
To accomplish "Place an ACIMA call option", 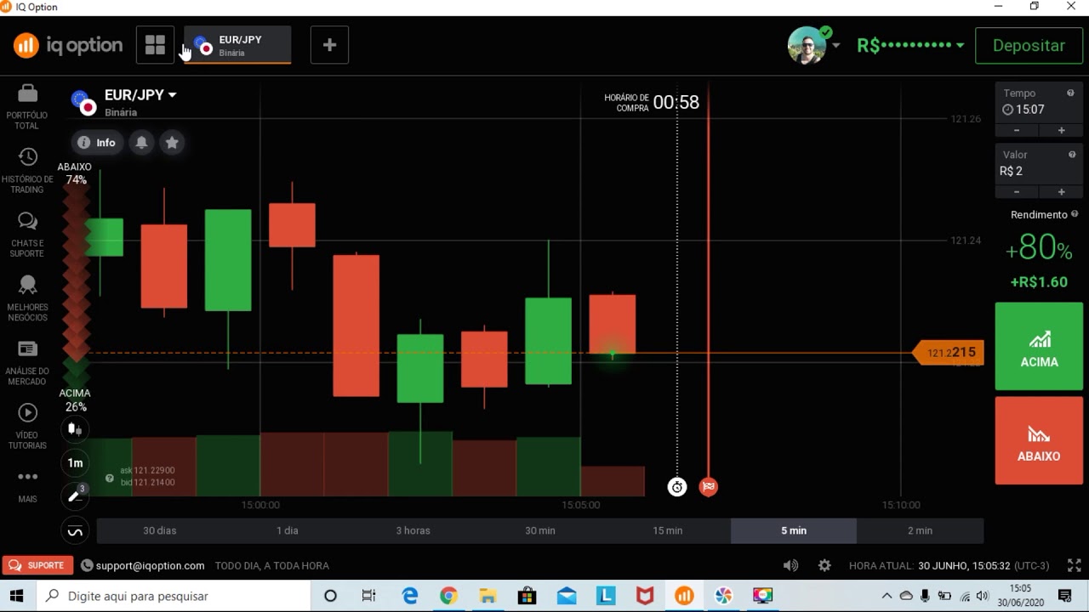I will [1039, 347].
